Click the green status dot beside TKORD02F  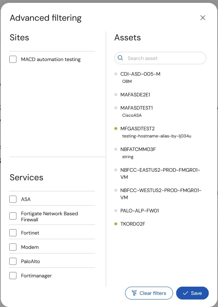click(116, 223)
